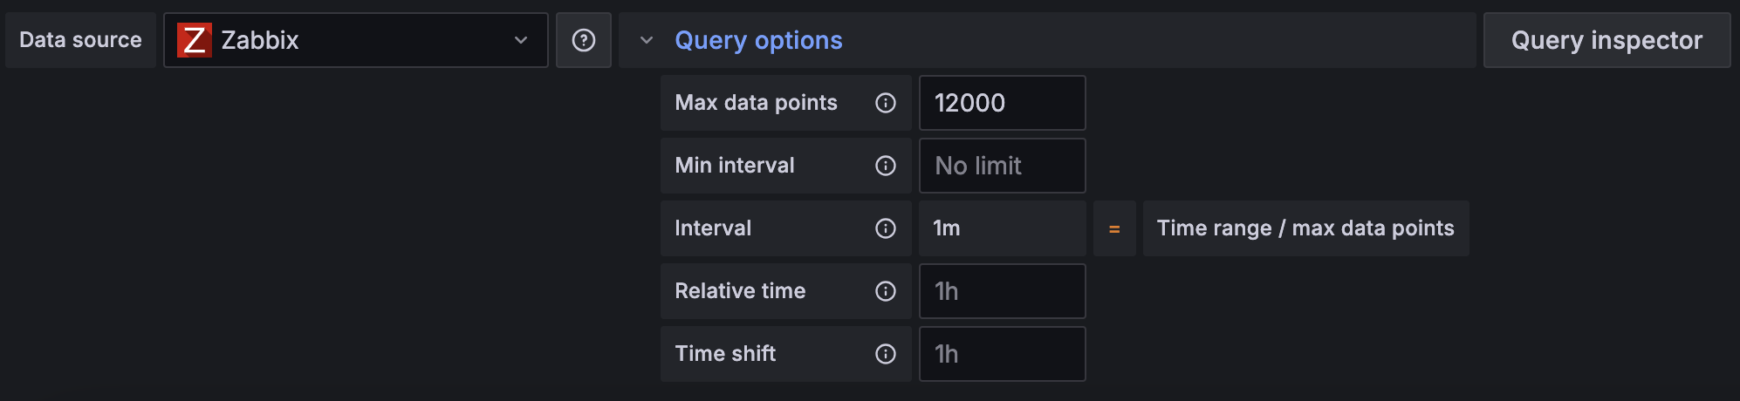Screen dimensions: 1740x401
Task: View the Relative time info tooltip icon
Action: coord(886,291)
